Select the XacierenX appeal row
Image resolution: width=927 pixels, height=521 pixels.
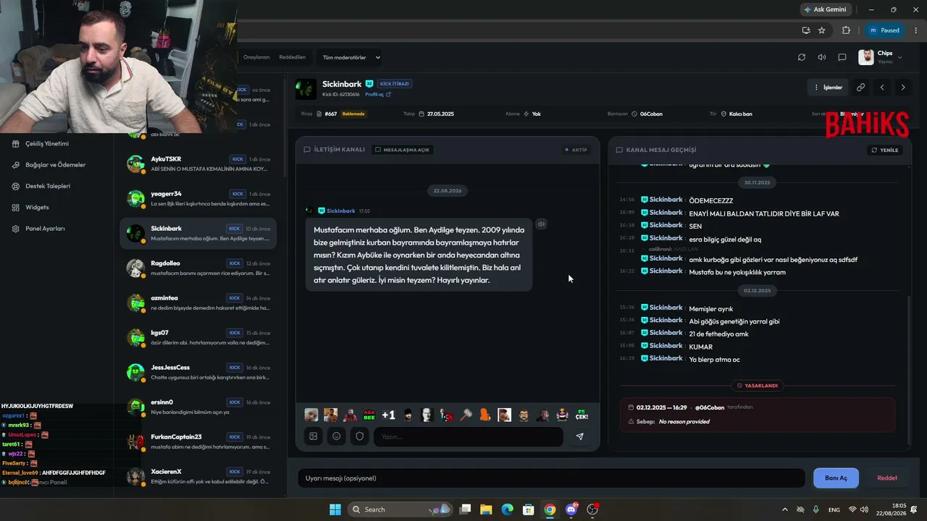tap(198, 476)
